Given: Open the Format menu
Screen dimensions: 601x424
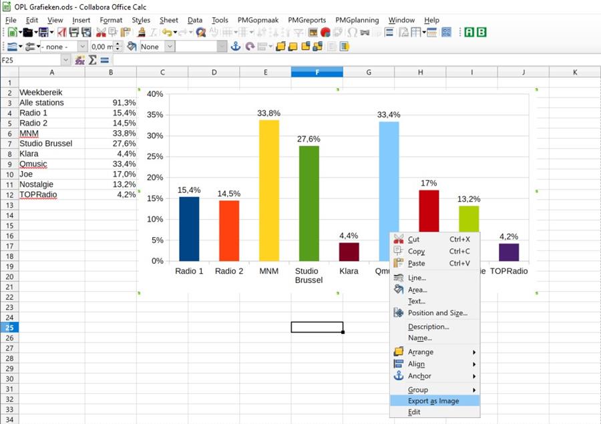Looking at the screenshot, I should point(111,20).
